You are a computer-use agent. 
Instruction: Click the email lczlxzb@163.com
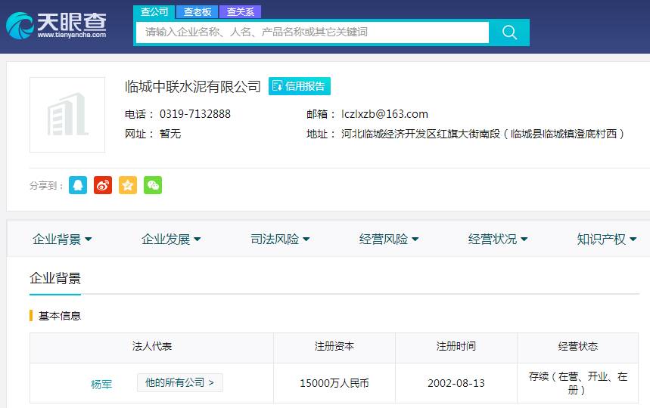click(384, 114)
